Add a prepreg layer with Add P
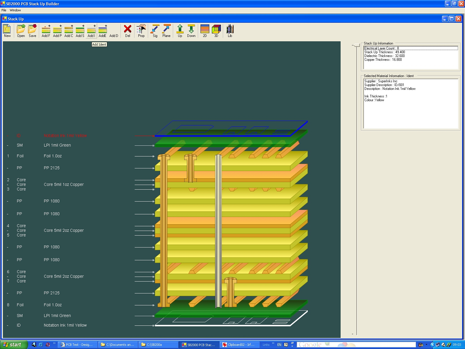Screen dimensions: 465x349 pos(57,31)
